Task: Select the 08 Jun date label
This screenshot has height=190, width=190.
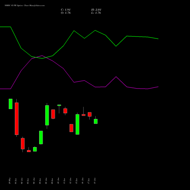Action: pyautogui.click(x=46, y=181)
